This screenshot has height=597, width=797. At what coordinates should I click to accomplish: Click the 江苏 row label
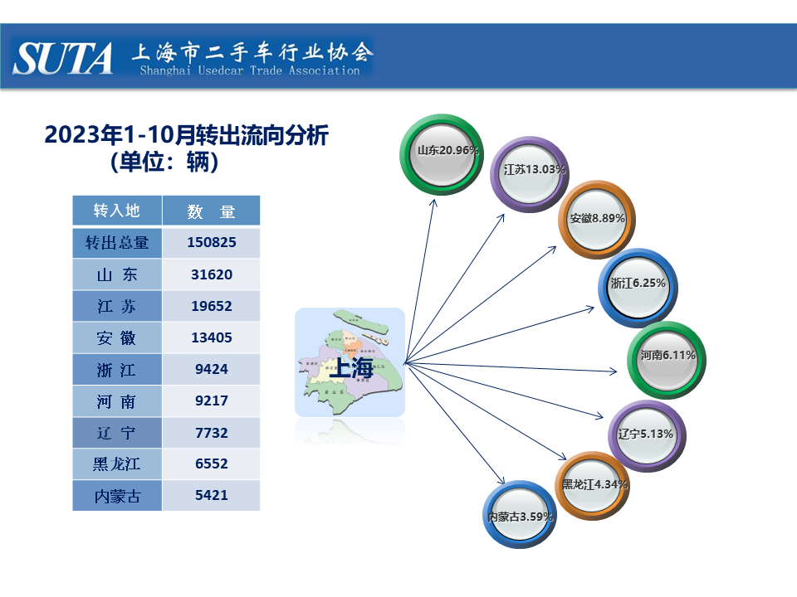[117, 306]
